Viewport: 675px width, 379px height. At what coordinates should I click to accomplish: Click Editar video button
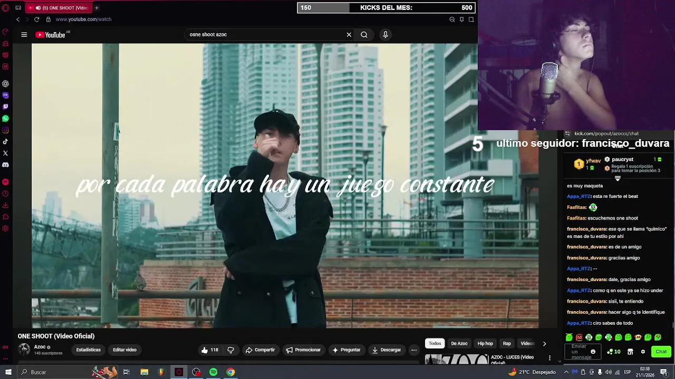point(124,350)
